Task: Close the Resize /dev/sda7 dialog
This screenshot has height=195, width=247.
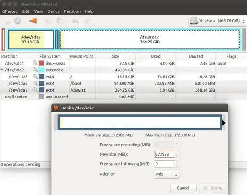Action: [x=55, y=108]
